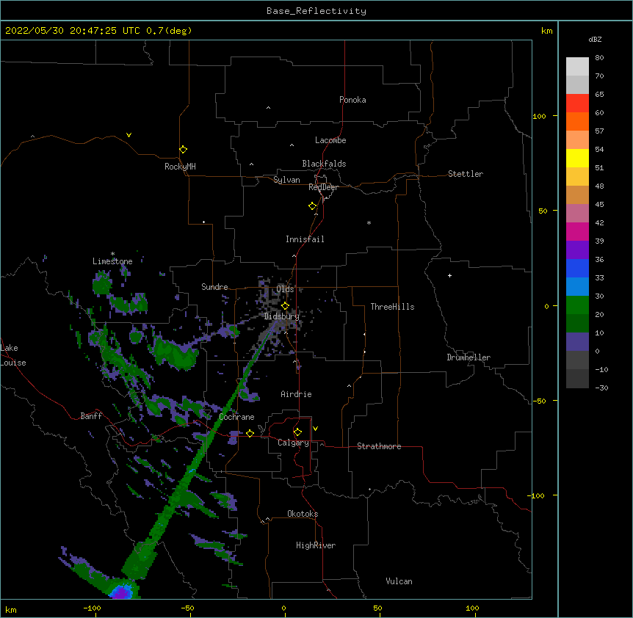The image size is (633, 618).
Task: Click the Airdrie city label
Action: click(297, 394)
